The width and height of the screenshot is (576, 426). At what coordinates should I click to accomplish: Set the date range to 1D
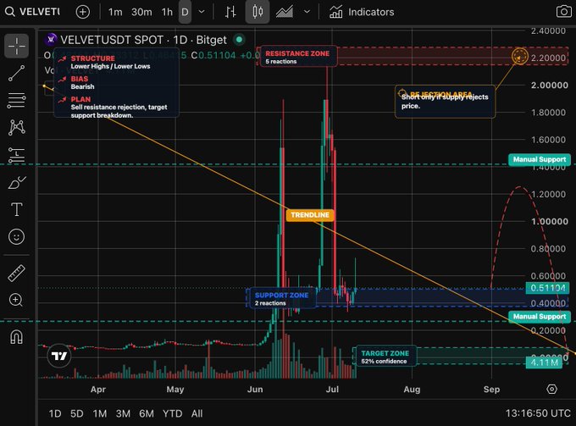coord(55,413)
